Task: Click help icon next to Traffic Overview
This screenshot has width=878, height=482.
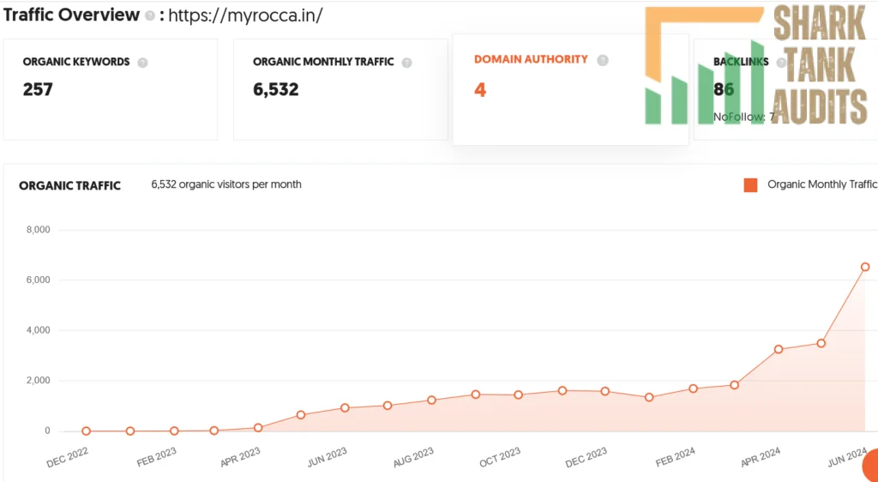Action: [x=149, y=15]
